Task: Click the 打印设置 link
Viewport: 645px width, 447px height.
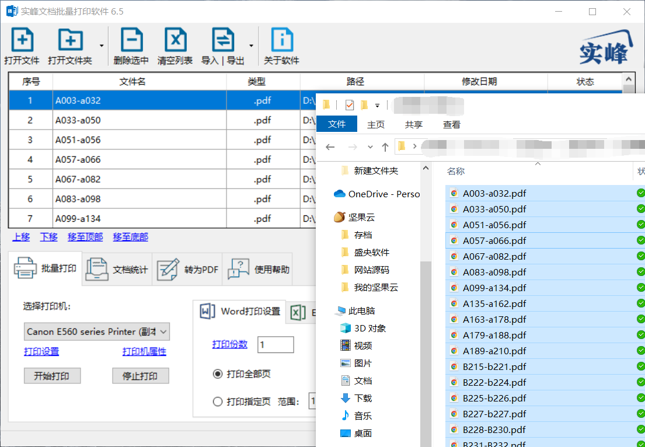Action: pos(41,352)
